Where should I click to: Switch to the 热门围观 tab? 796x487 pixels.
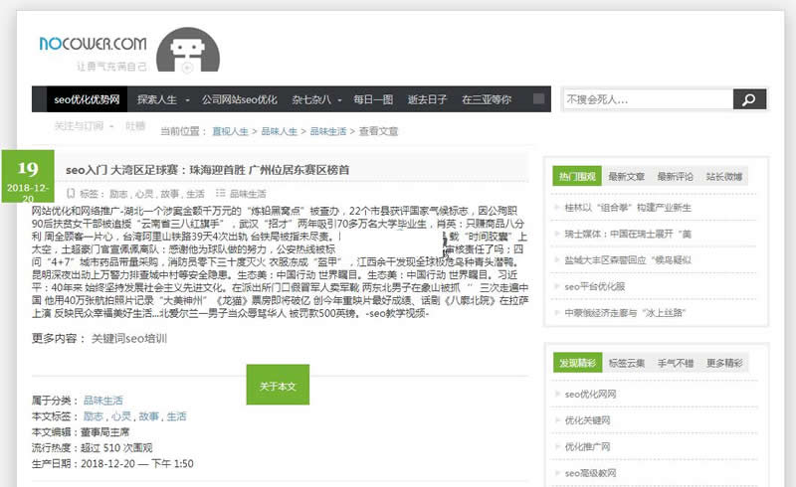(577, 176)
